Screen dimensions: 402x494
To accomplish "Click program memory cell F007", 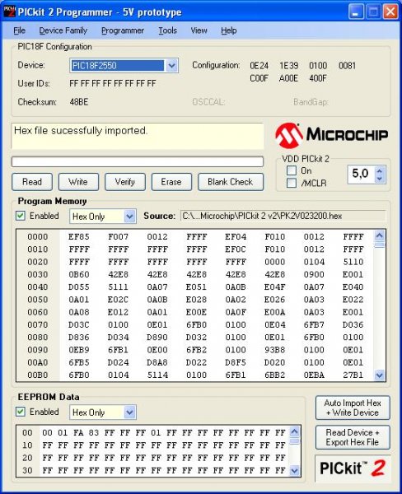I will 119,237.
